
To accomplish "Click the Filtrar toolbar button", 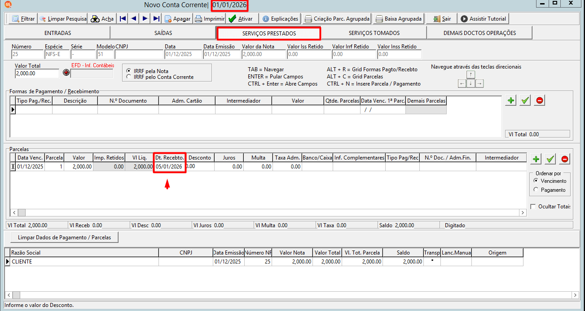I will pyautogui.click(x=22, y=19).
